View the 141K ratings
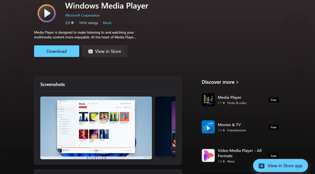315x174 pixels. [x=88, y=23]
